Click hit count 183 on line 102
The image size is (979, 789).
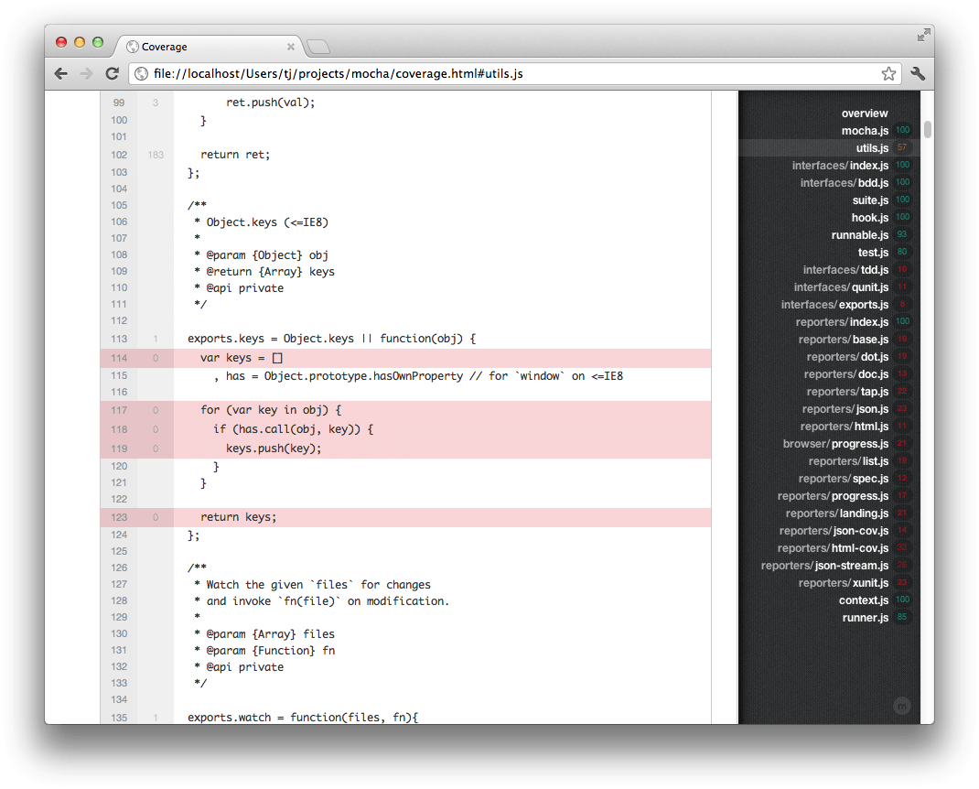156,155
